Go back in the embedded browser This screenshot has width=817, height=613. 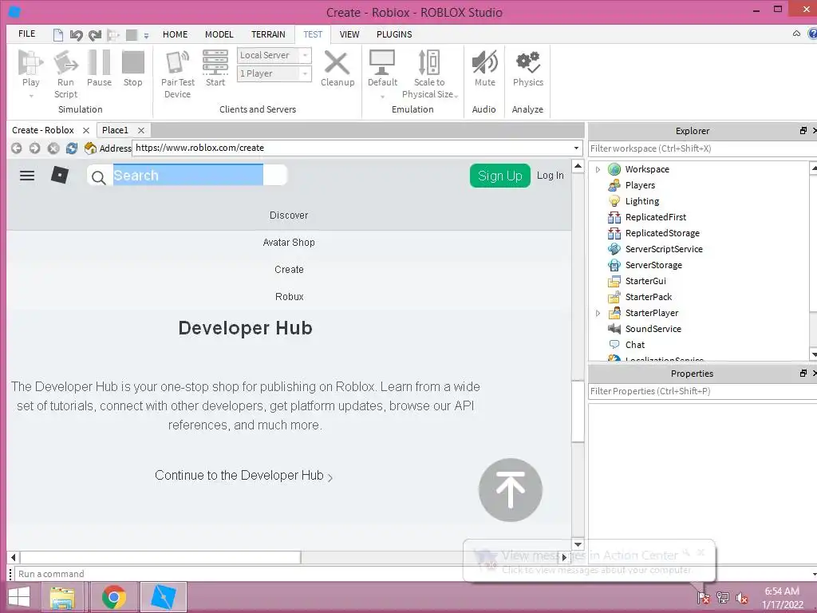click(x=16, y=148)
